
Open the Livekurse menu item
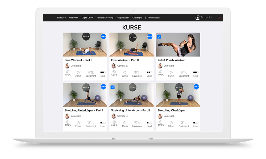point(61,18)
